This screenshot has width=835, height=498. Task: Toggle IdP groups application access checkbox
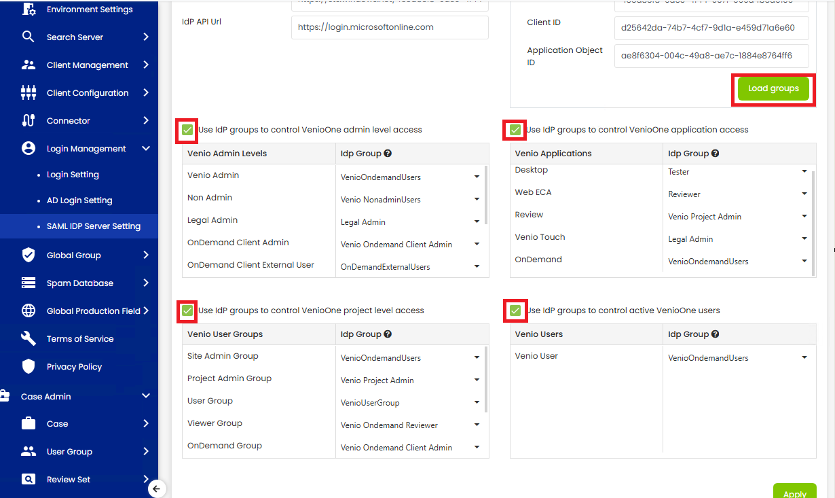515,130
